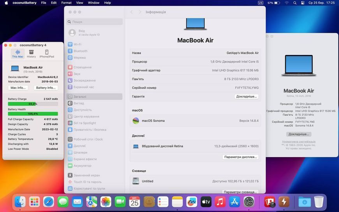The image size is (339, 212).
Task: Open the Format menu
Action: [x=66, y=3]
